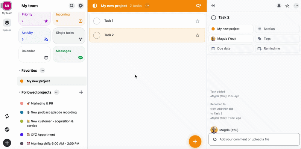The width and height of the screenshot is (301, 149).
Task: Open the Due date field
Action: coord(231,48)
